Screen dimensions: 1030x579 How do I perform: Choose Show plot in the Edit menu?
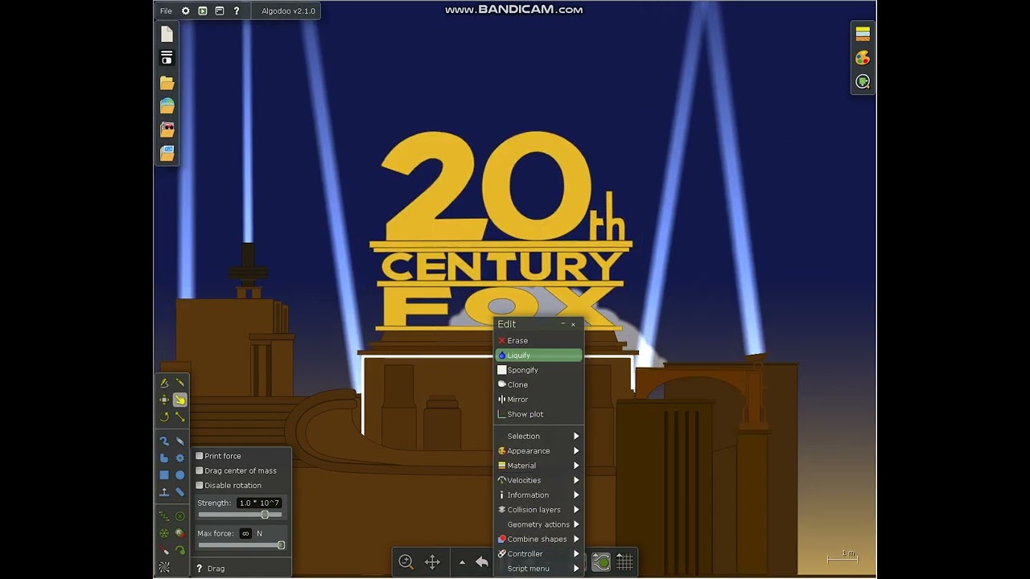pyautogui.click(x=538, y=414)
